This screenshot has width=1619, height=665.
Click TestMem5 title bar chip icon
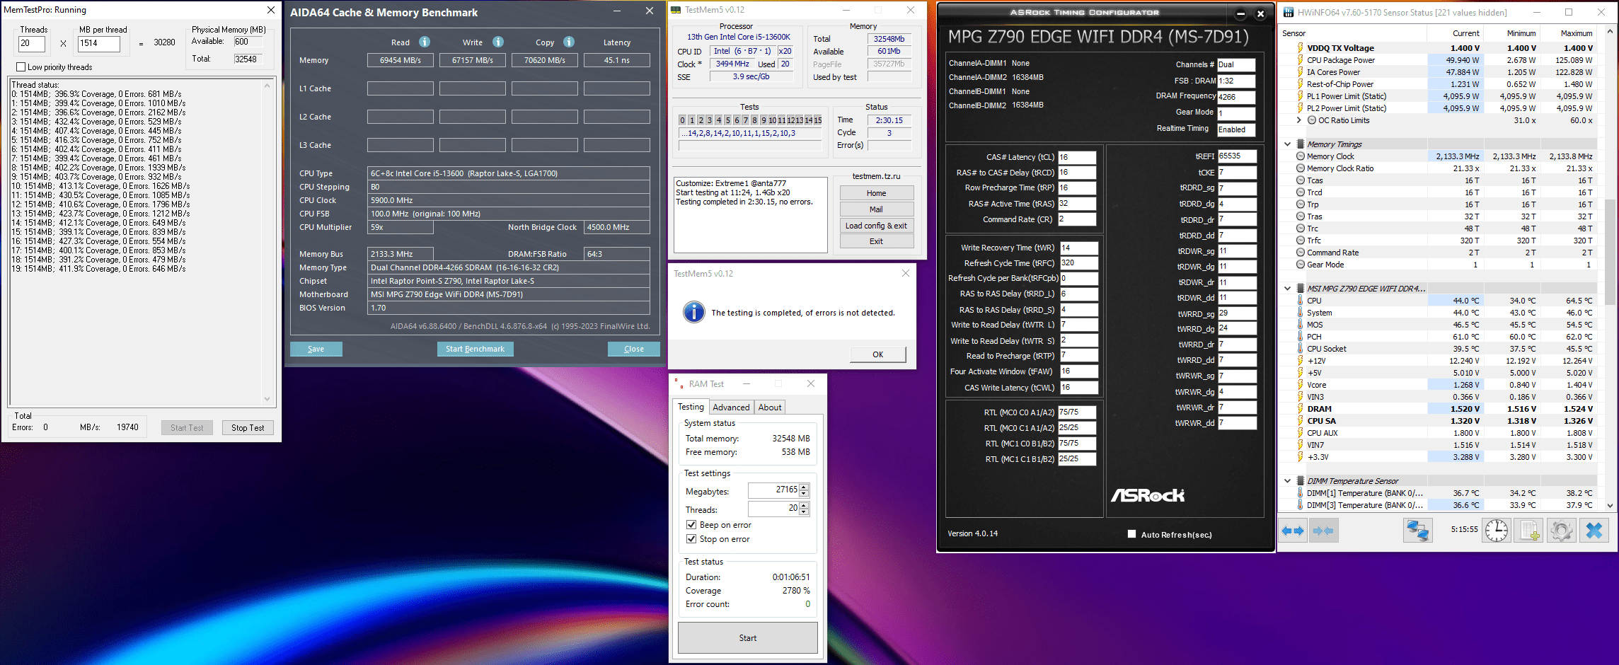point(676,10)
